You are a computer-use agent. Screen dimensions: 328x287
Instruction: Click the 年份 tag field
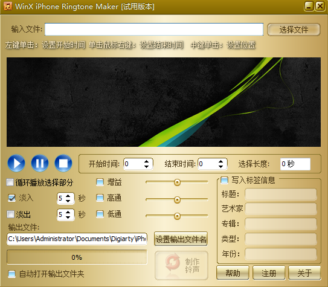coord(281,254)
